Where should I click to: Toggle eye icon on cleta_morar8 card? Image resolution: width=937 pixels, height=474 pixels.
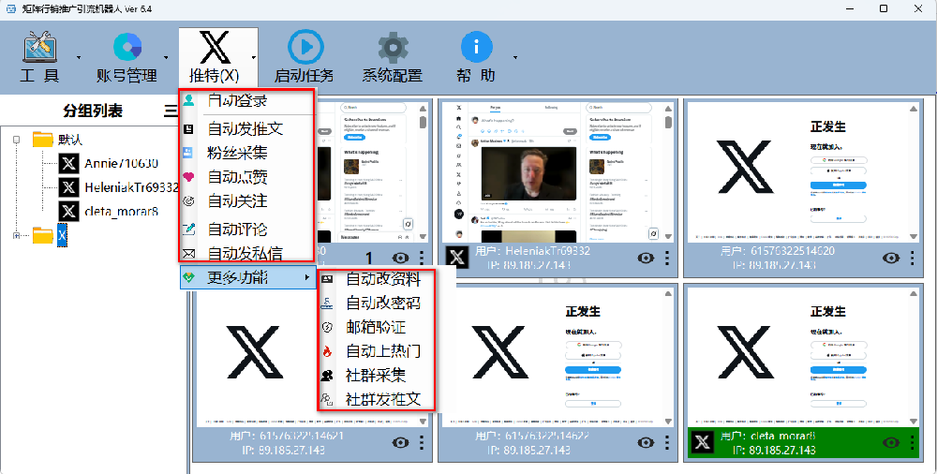890,442
